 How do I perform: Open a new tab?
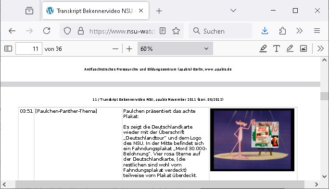pyautogui.click(x=159, y=11)
